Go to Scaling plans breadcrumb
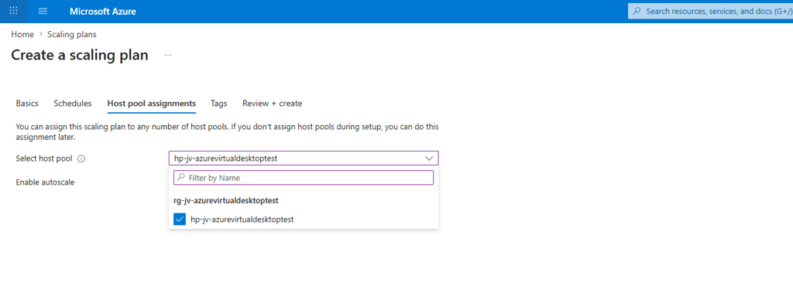 [72, 34]
